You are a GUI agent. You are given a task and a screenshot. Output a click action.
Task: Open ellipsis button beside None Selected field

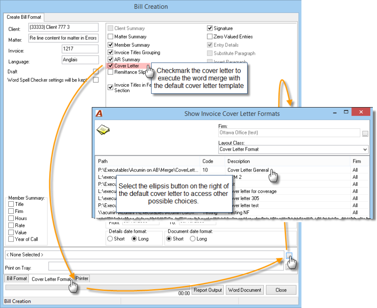click(289, 255)
